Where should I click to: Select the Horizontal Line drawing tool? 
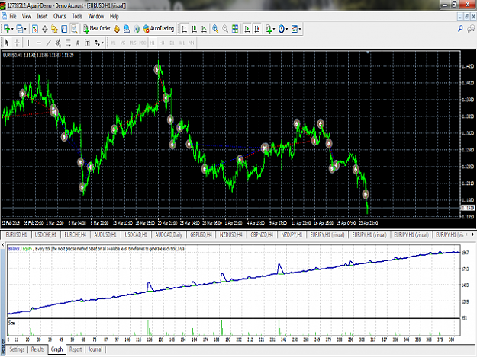[x=39, y=43]
